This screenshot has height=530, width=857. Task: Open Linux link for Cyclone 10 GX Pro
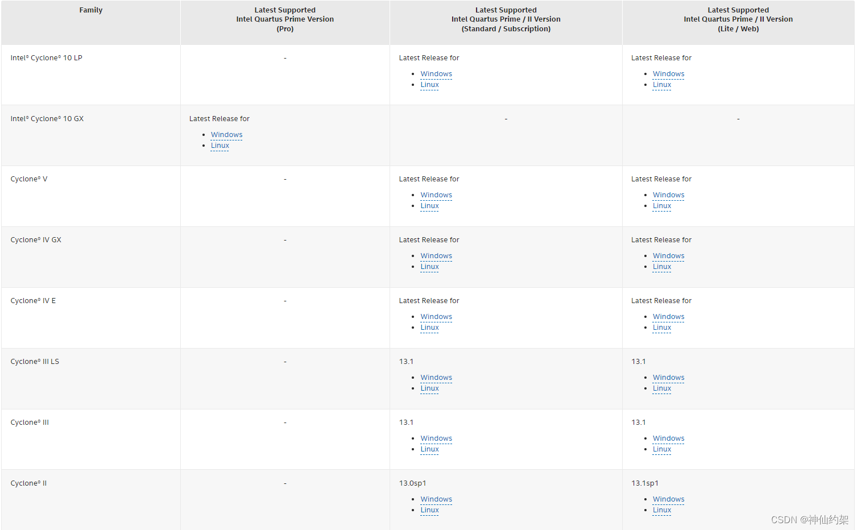click(220, 146)
